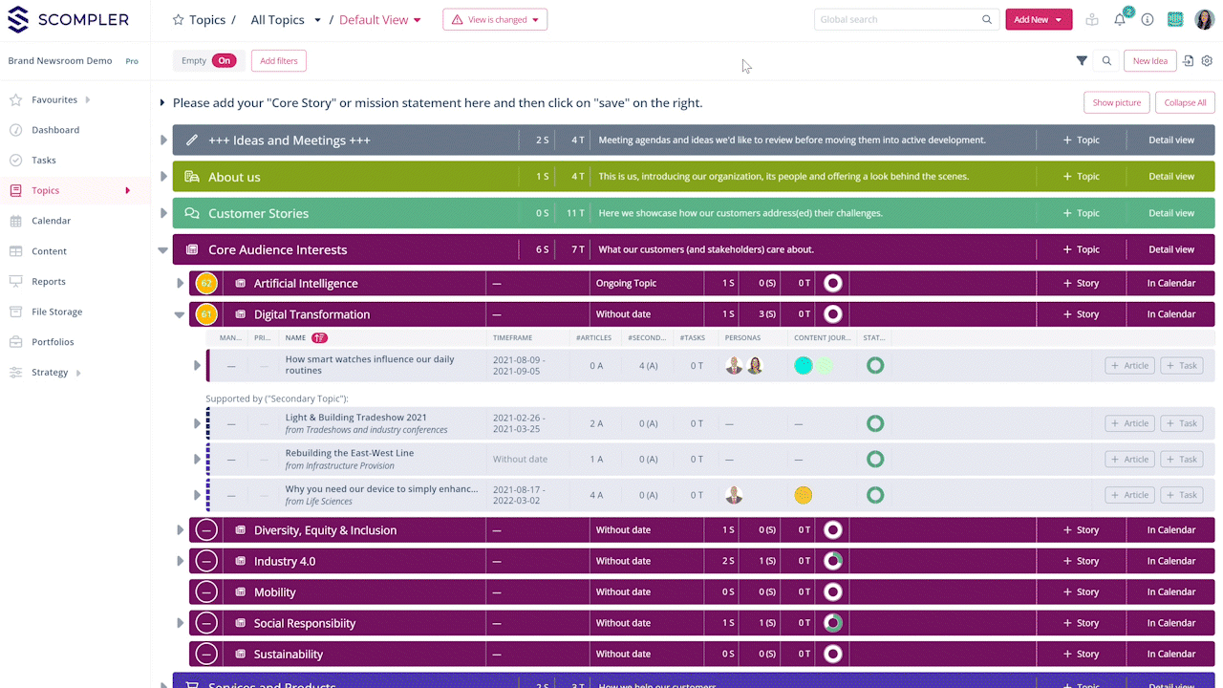1223x688 pixels.
Task: Click the Collapse All button
Action: pyautogui.click(x=1185, y=103)
